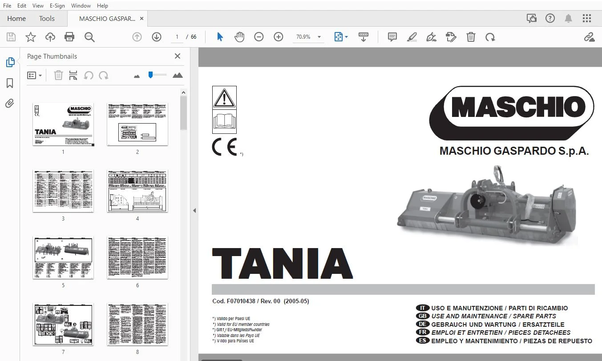
Task: Select page 2 thumbnail
Action: pyautogui.click(x=137, y=124)
